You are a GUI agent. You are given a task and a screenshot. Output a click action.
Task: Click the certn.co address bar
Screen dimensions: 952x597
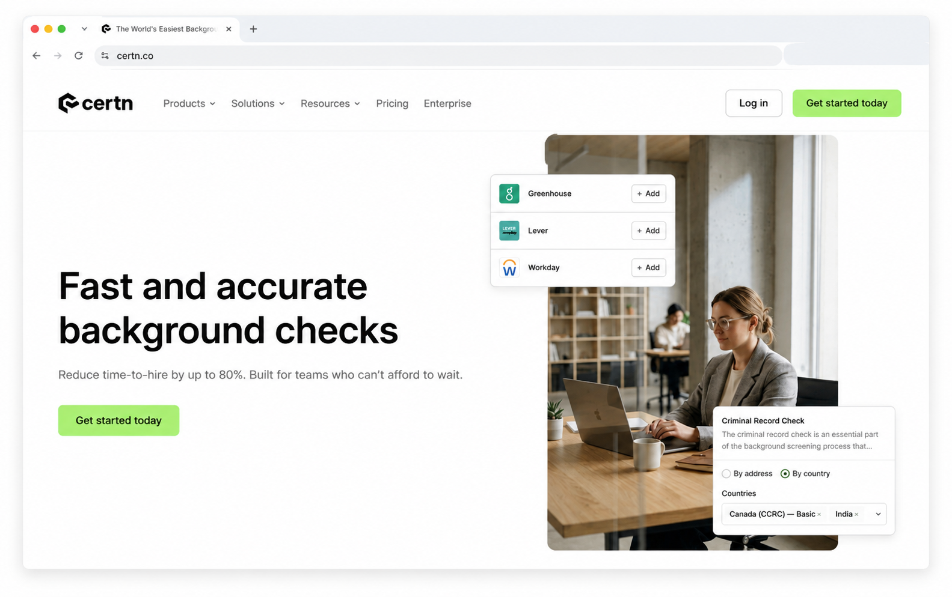438,56
